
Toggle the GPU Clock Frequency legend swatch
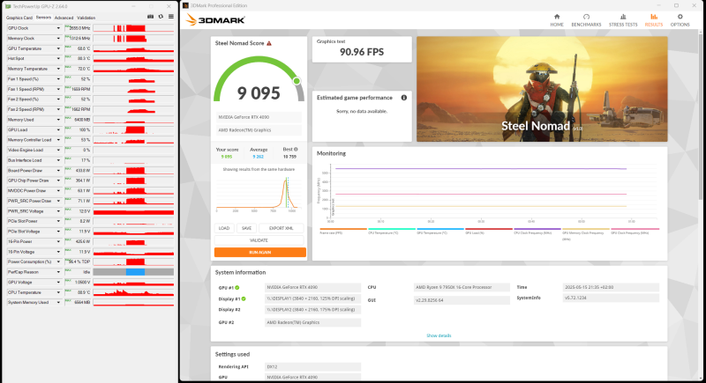coord(635,229)
